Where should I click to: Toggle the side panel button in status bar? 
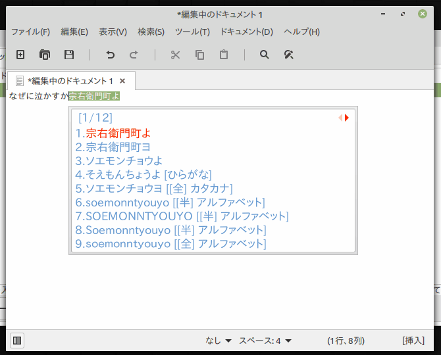click(x=17, y=341)
